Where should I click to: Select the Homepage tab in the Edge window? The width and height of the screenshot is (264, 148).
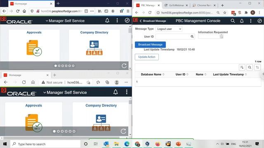tap(26, 75)
